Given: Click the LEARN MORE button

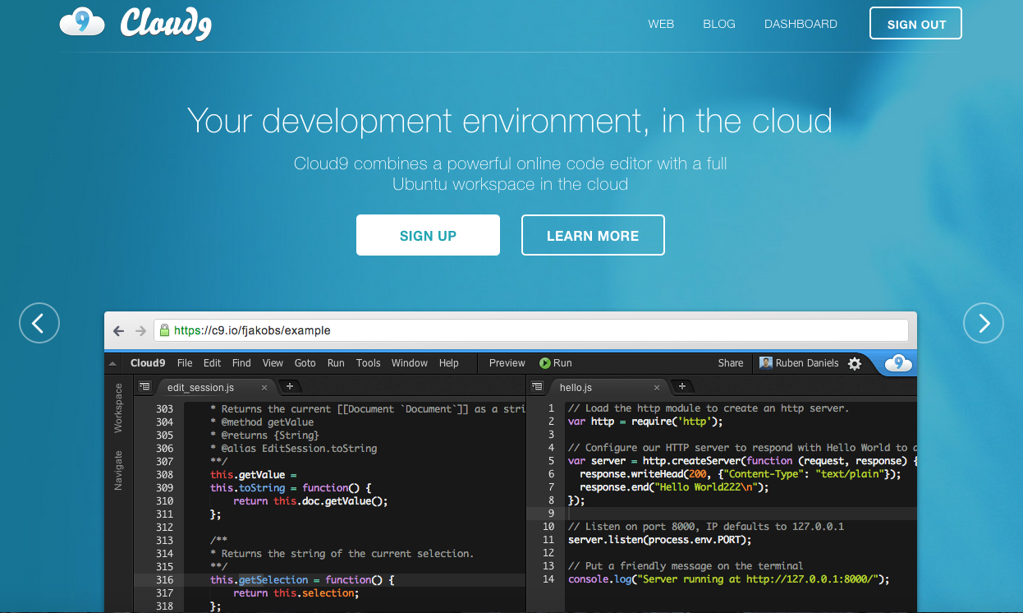Looking at the screenshot, I should pos(593,235).
